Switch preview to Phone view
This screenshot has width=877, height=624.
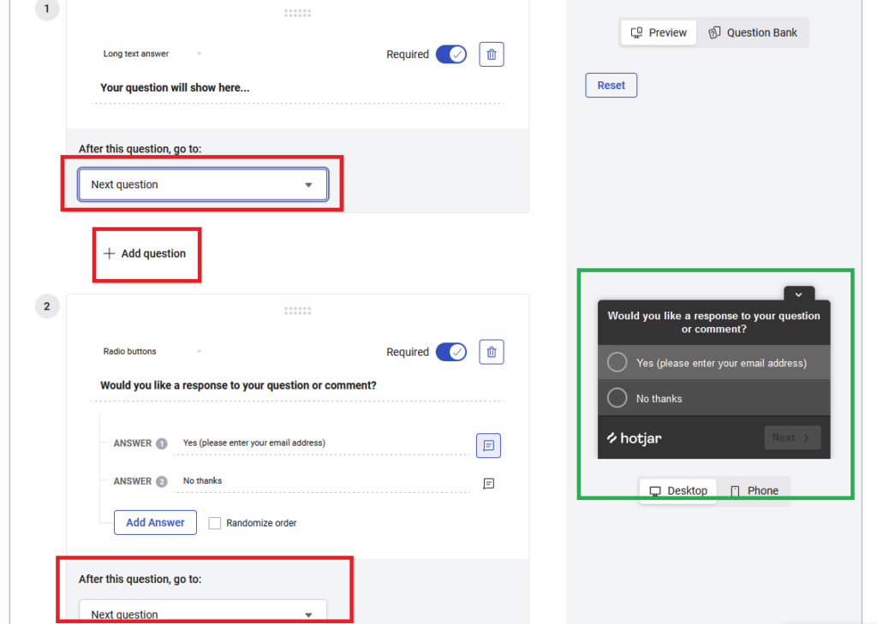(x=754, y=490)
